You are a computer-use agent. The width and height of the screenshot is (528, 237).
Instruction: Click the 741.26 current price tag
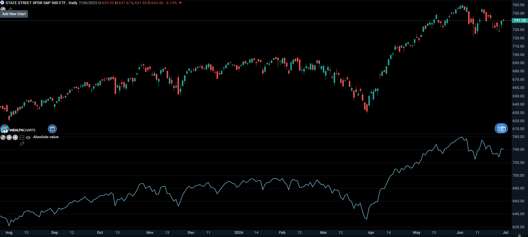520,20
